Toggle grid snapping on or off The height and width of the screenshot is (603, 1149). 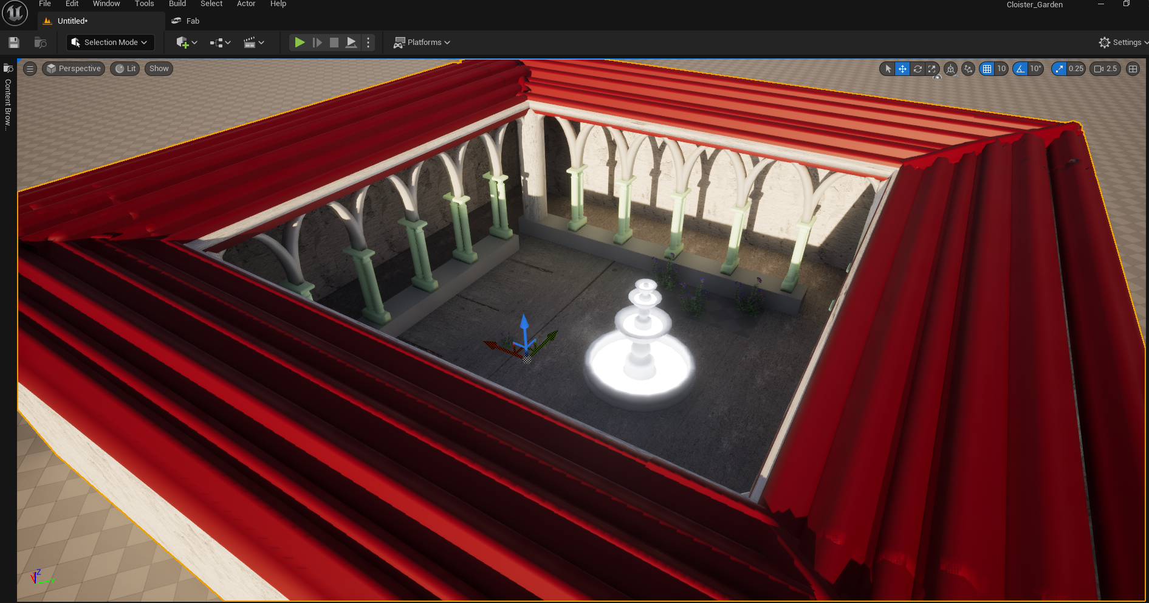987,69
